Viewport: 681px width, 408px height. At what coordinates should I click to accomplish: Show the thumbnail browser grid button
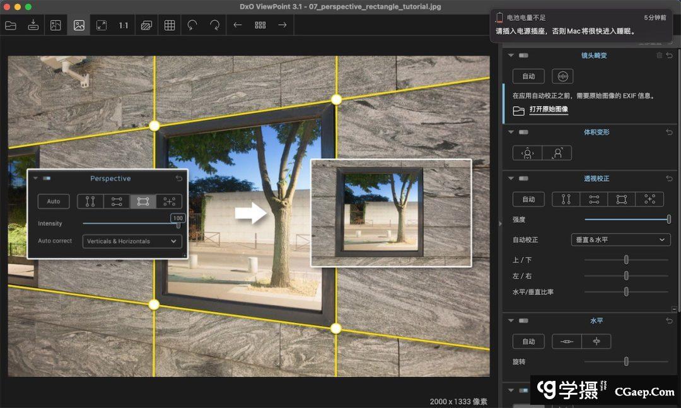[260, 25]
